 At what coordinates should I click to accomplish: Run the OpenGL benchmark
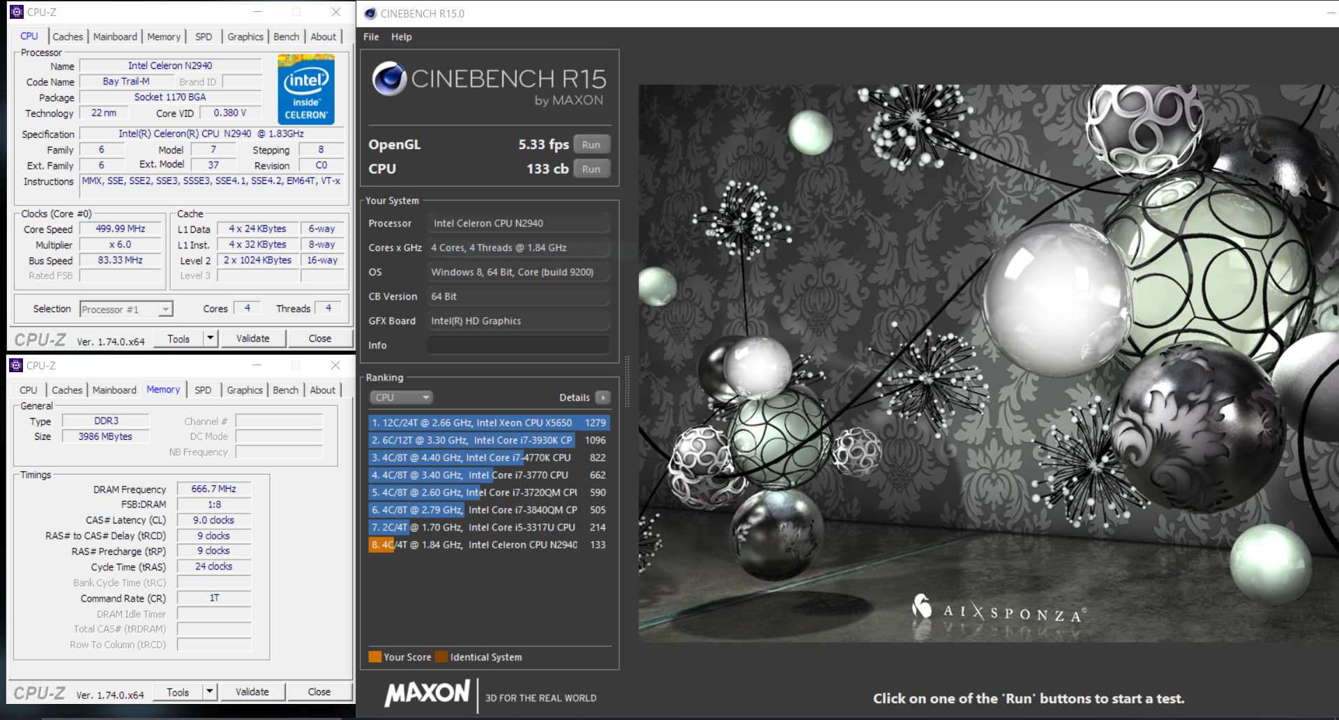(591, 144)
